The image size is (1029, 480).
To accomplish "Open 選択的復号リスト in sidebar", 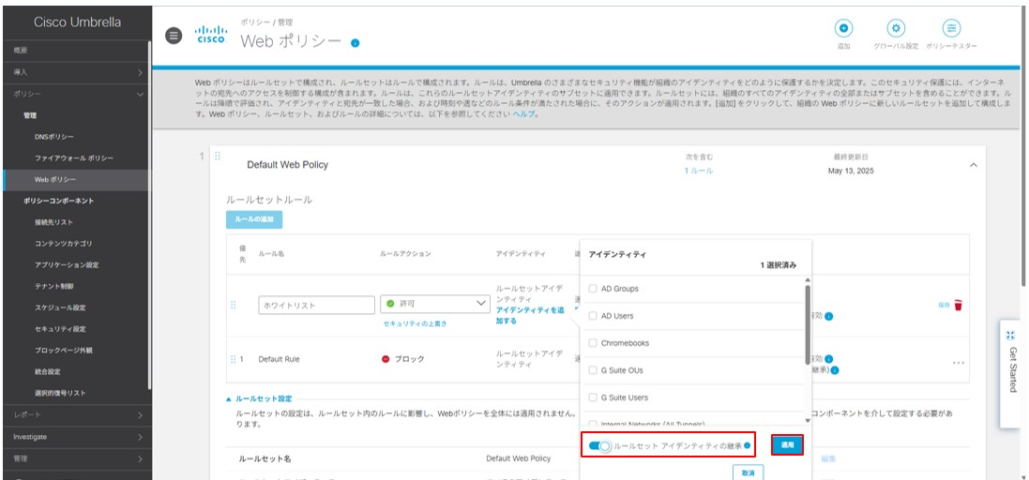I will coord(58,393).
